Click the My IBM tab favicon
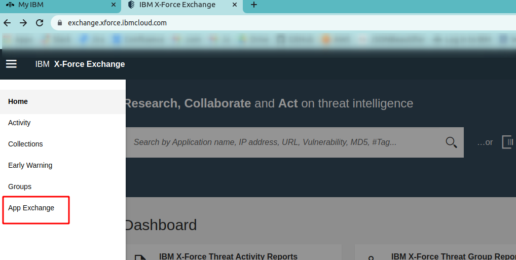This screenshot has height=260, width=516. coord(10,5)
